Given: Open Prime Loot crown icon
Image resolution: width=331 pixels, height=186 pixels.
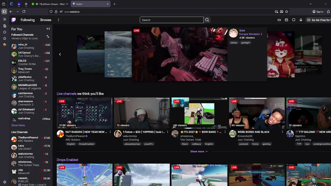Looking at the screenshot, I should (279, 20).
